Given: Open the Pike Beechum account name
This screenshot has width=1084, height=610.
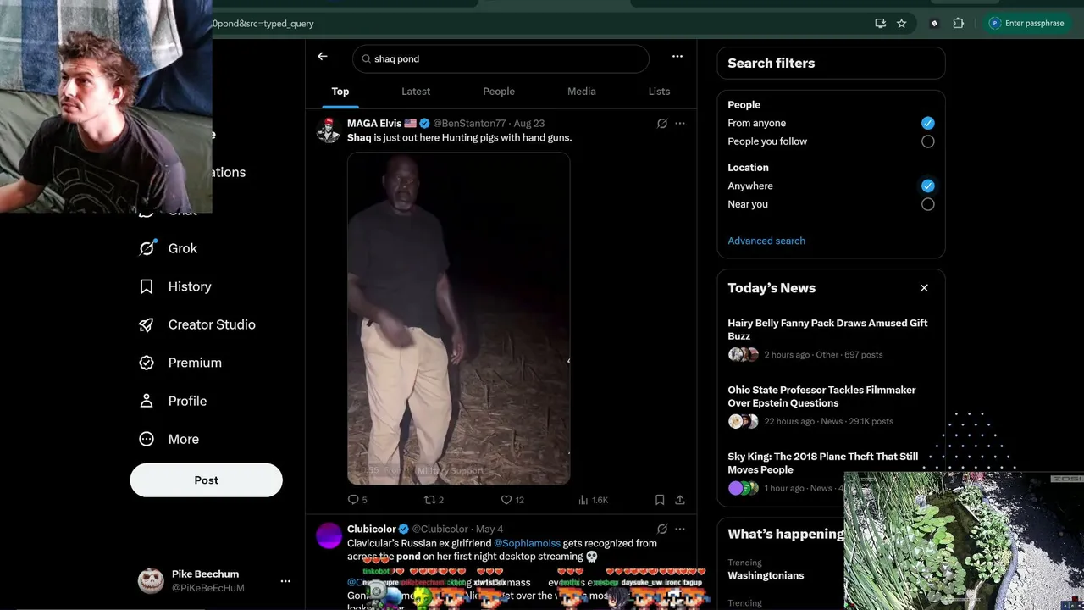Looking at the screenshot, I should pyautogui.click(x=205, y=574).
